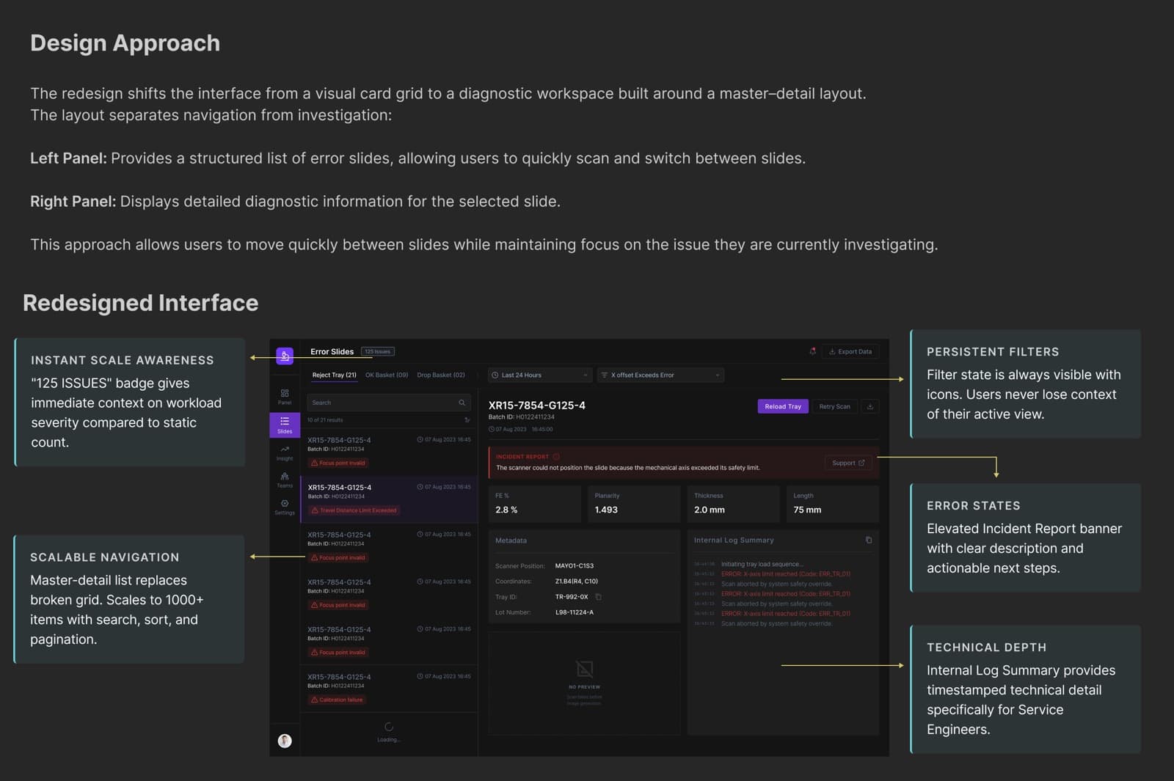
Task: Switch to the OK Basket (09) tab
Action: (x=387, y=375)
